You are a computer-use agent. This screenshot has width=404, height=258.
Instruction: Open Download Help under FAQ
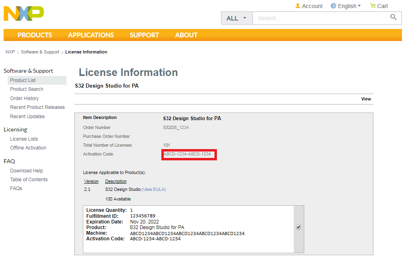(x=27, y=171)
